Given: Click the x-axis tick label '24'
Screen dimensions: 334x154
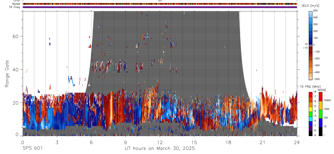Looking at the screenshot, I should [x=297, y=142].
